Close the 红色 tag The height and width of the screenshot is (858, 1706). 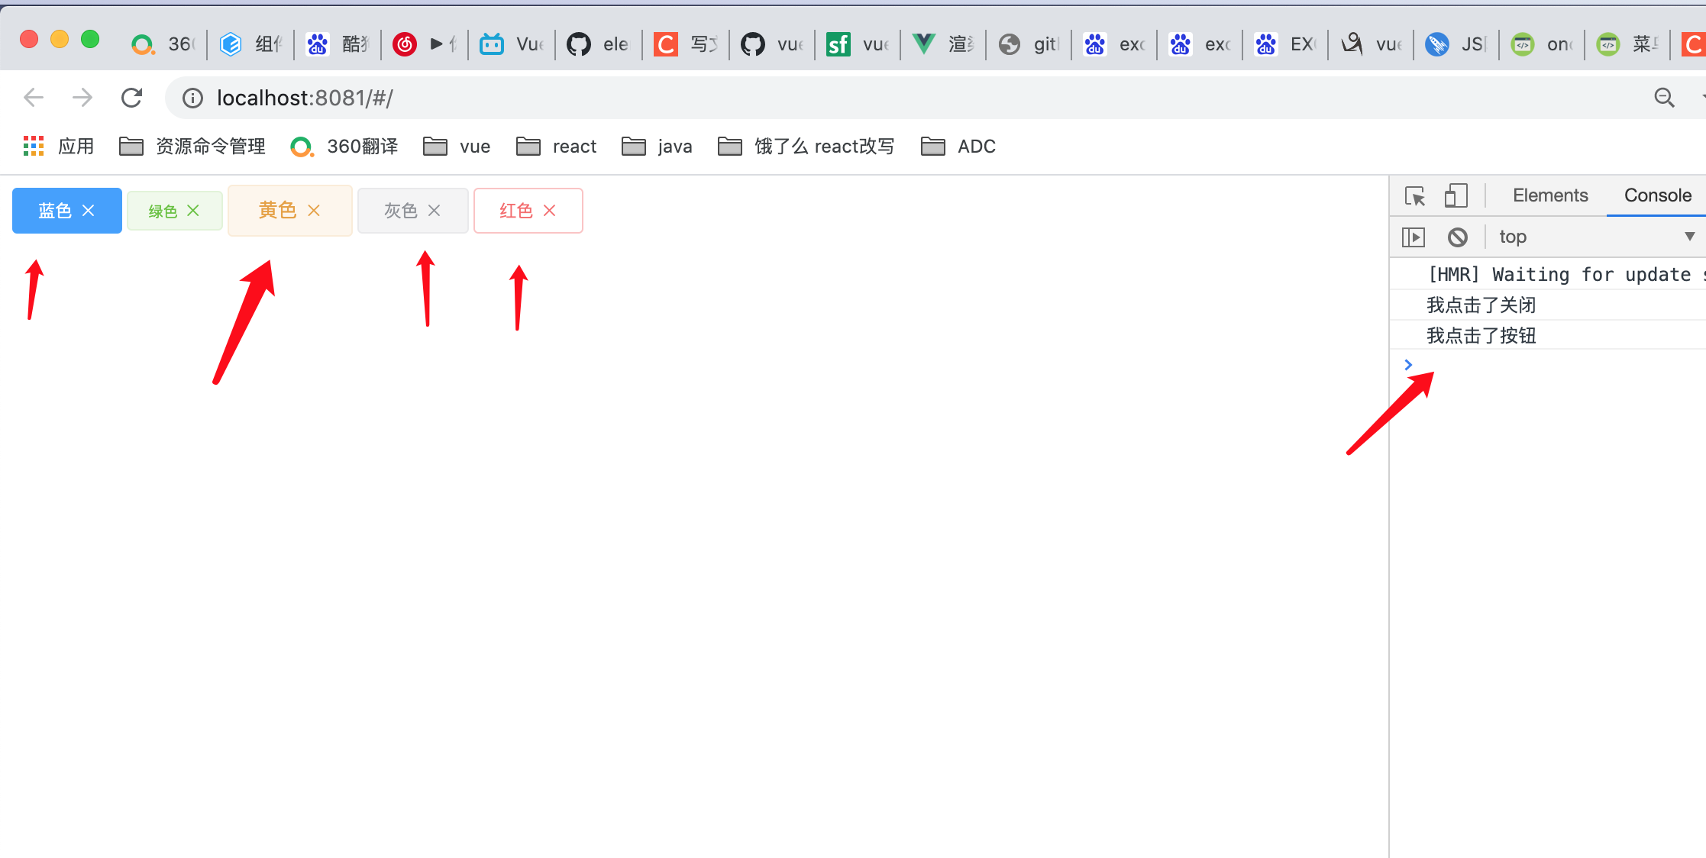550,211
